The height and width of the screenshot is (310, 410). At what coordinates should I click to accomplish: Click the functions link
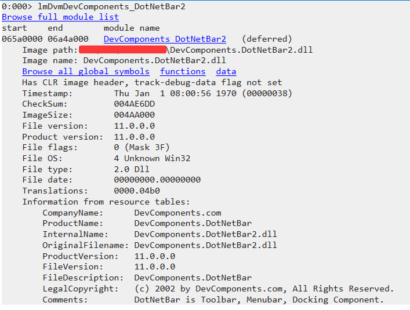pyautogui.click(x=183, y=71)
